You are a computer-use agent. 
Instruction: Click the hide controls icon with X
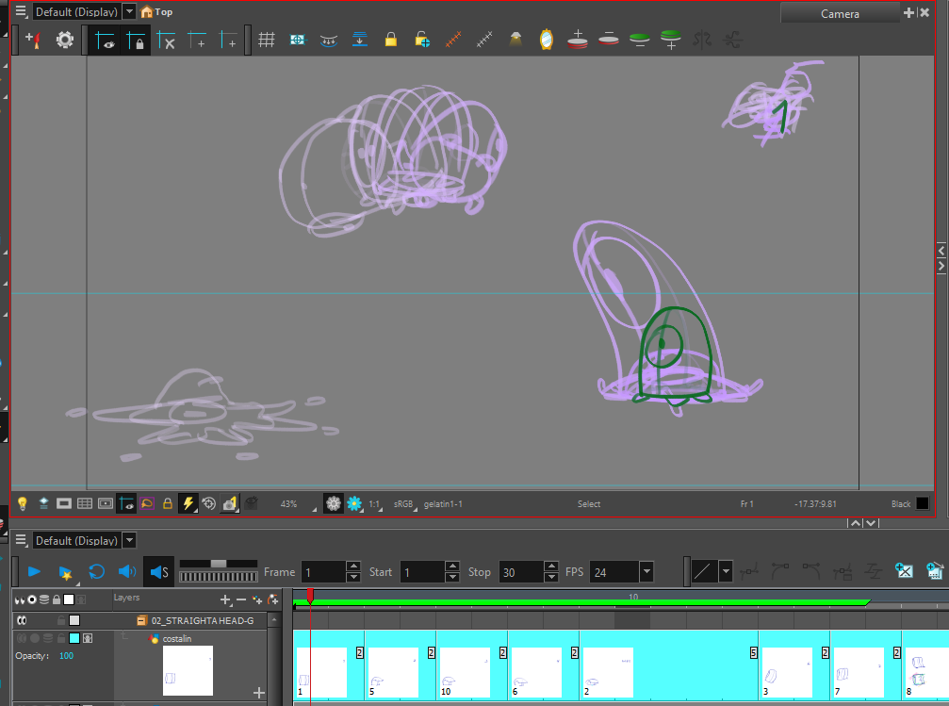pyautogui.click(x=166, y=40)
